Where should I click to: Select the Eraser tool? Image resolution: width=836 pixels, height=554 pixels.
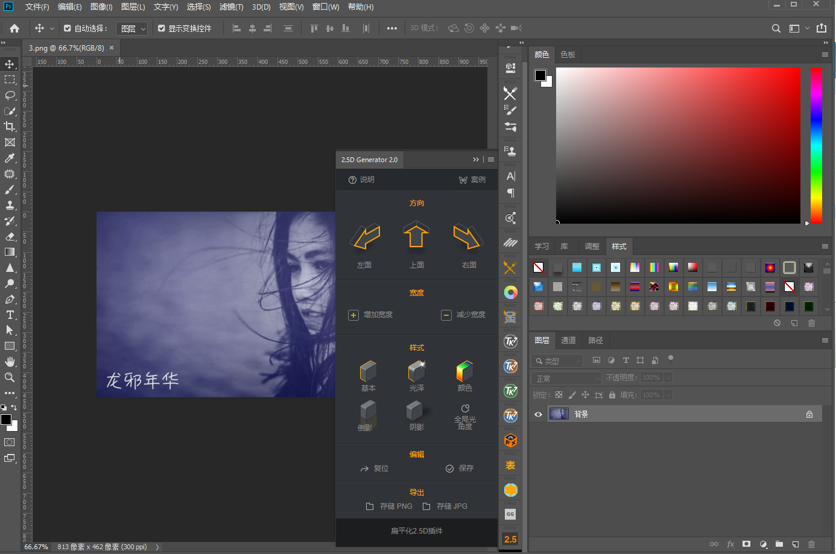point(10,236)
